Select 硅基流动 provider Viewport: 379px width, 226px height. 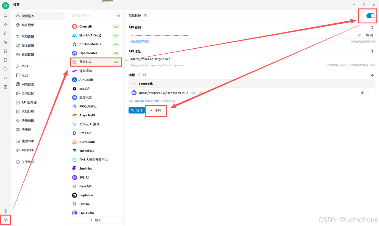[x=96, y=71]
